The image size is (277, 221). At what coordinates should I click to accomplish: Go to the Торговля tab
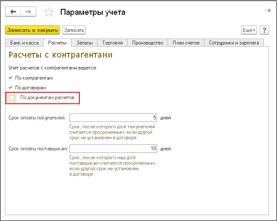coord(113,43)
